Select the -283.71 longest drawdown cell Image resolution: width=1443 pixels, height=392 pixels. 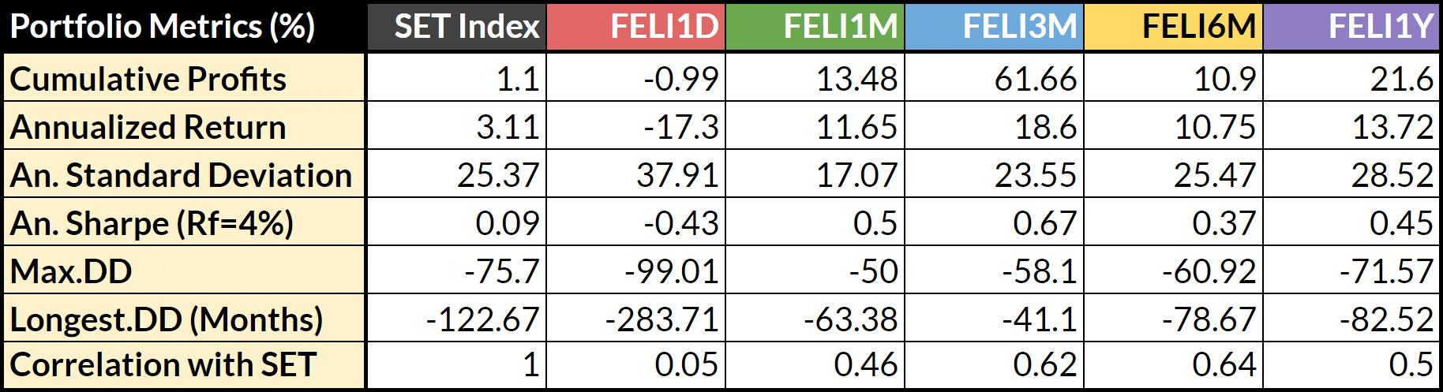[x=636, y=319]
